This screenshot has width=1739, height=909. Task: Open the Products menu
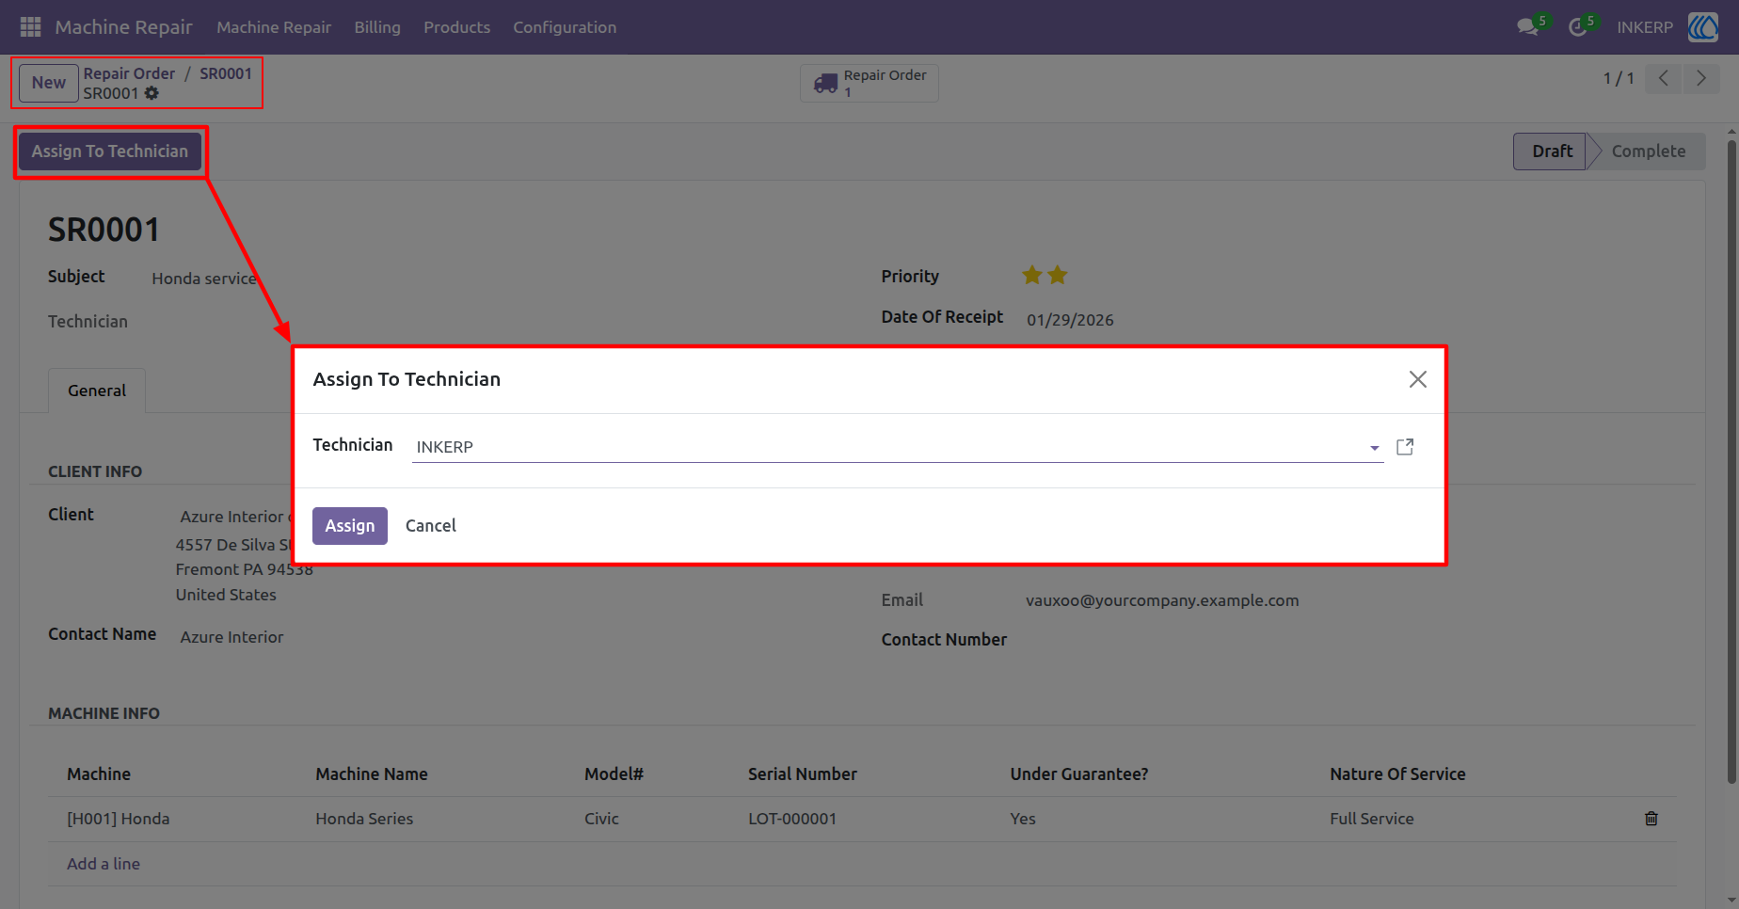[x=456, y=27]
